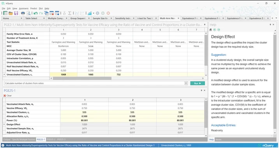The image size is (279, 148).
Task: Switch to the Notes tab in Help panel
Action: [218, 140]
